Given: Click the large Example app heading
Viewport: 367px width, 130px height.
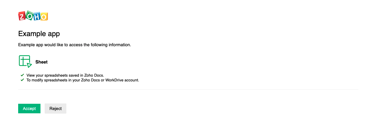Looking at the screenshot, I should tap(39, 34).
